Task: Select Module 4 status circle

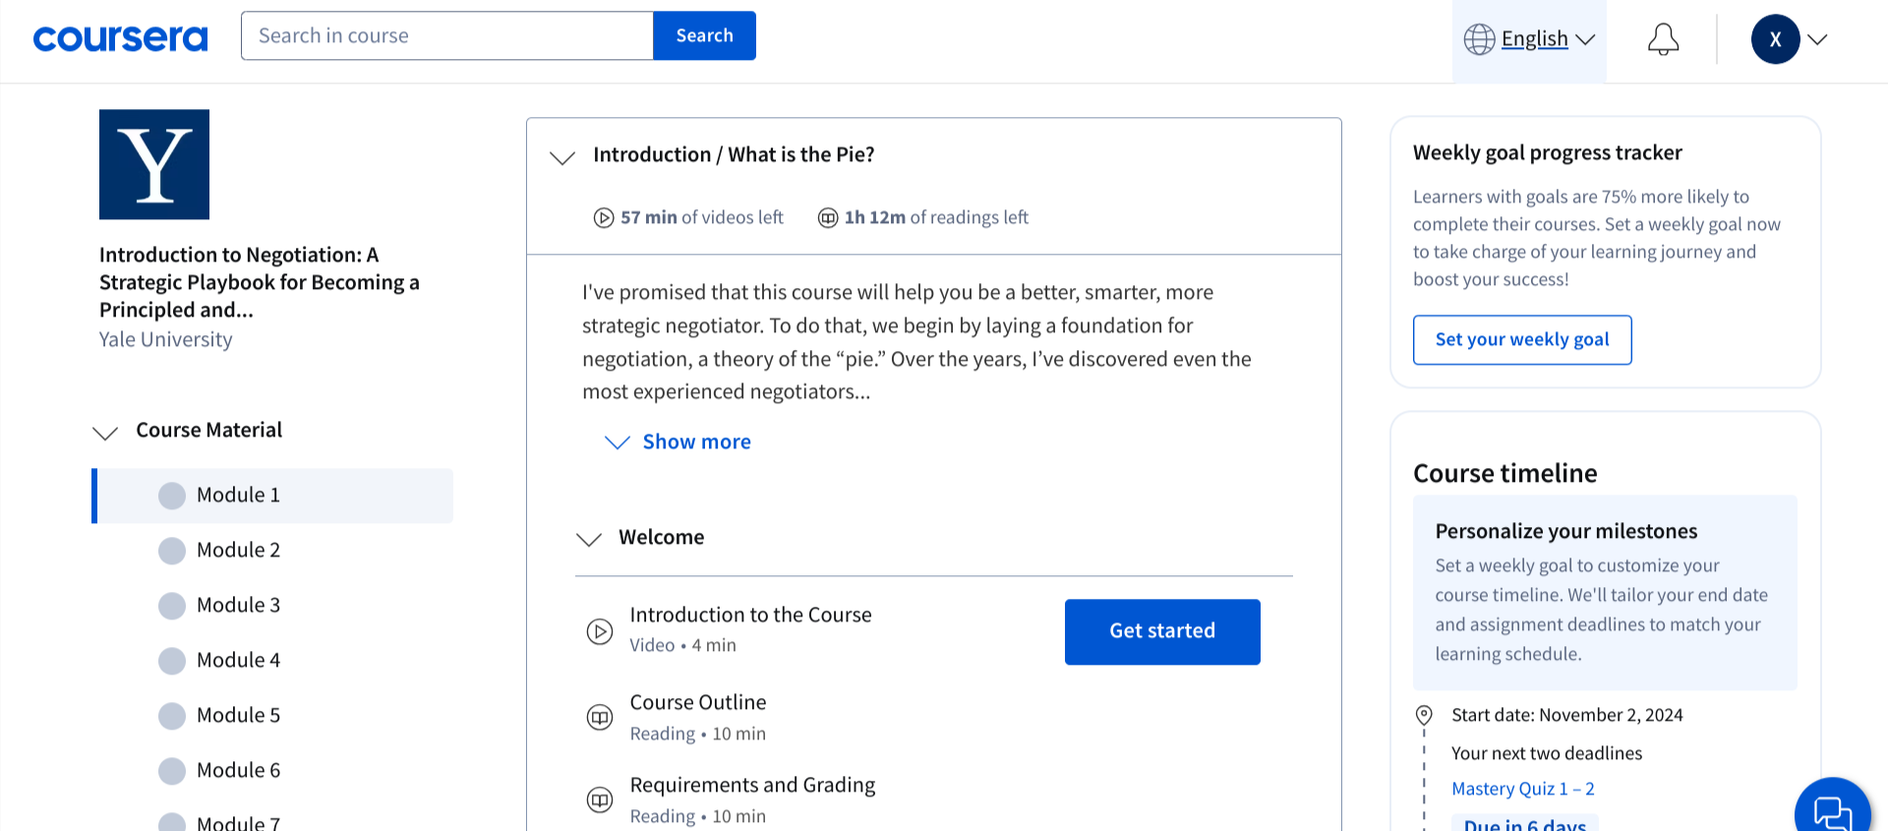Action: 172,661
